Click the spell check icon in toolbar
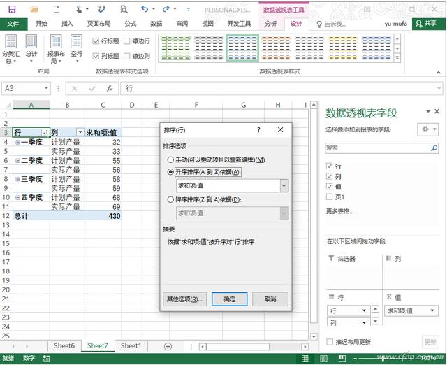The width and height of the screenshot is (447, 365). (101, 9)
